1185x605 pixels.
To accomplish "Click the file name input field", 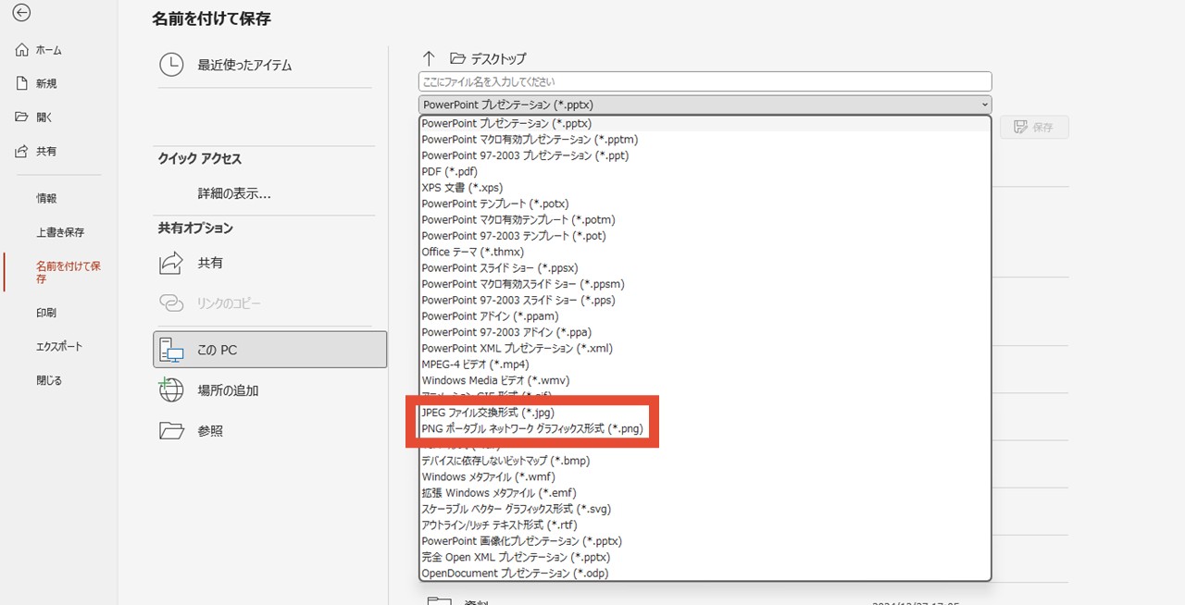I will 705,81.
